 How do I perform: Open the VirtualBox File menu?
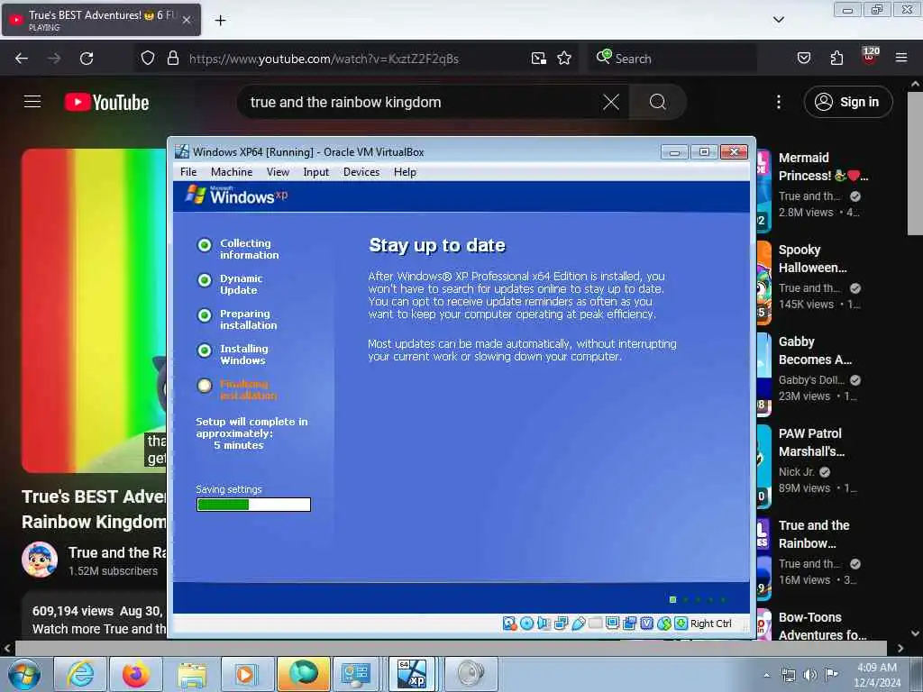point(188,172)
